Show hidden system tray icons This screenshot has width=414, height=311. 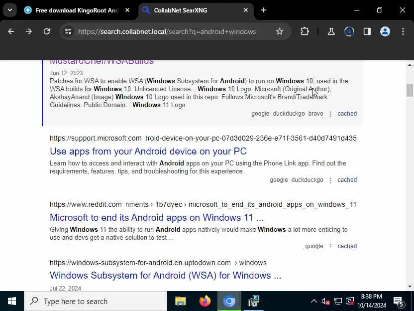click(x=313, y=301)
